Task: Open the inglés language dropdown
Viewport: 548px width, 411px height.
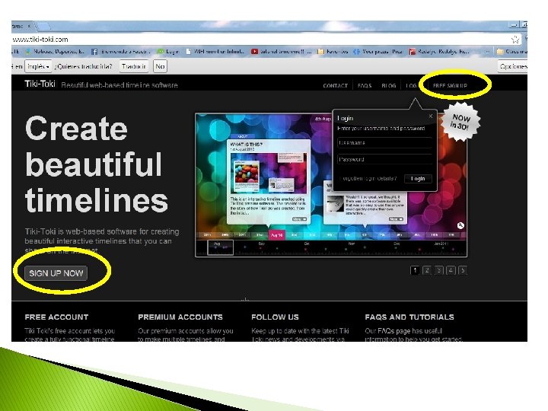Action: pos(38,66)
